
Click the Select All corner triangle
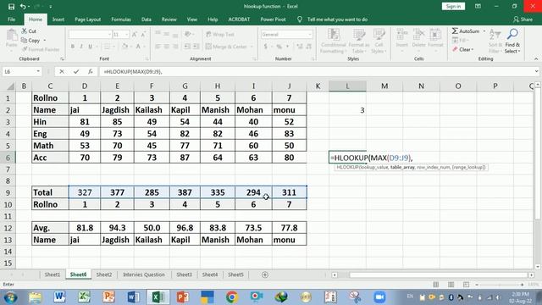coord(10,86)
